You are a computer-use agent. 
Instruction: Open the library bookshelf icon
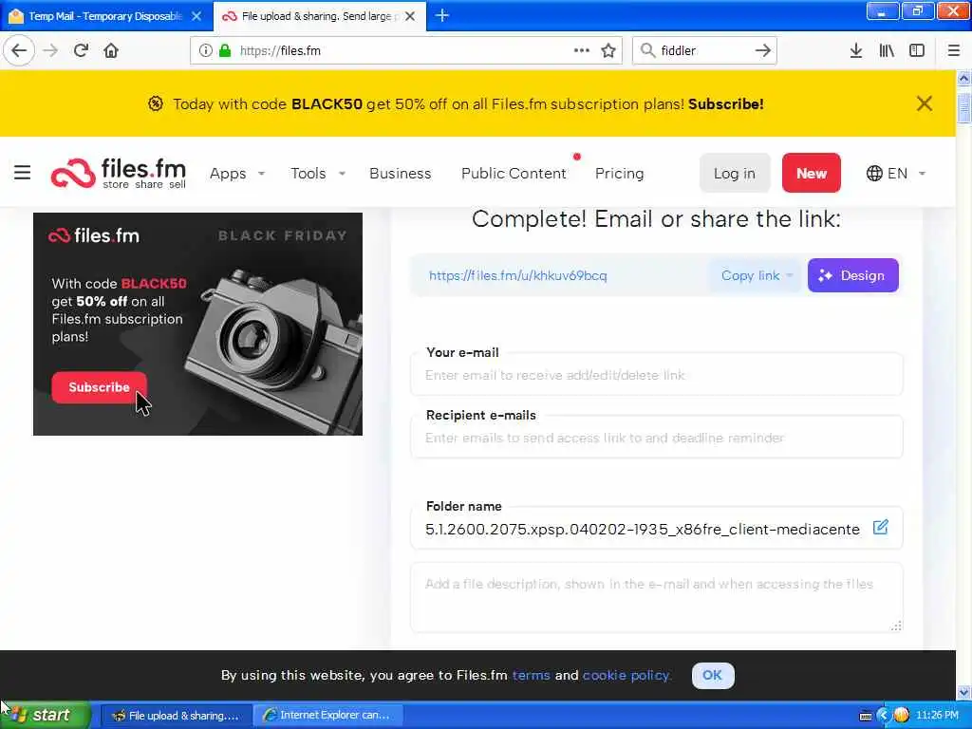pos(887,51)
